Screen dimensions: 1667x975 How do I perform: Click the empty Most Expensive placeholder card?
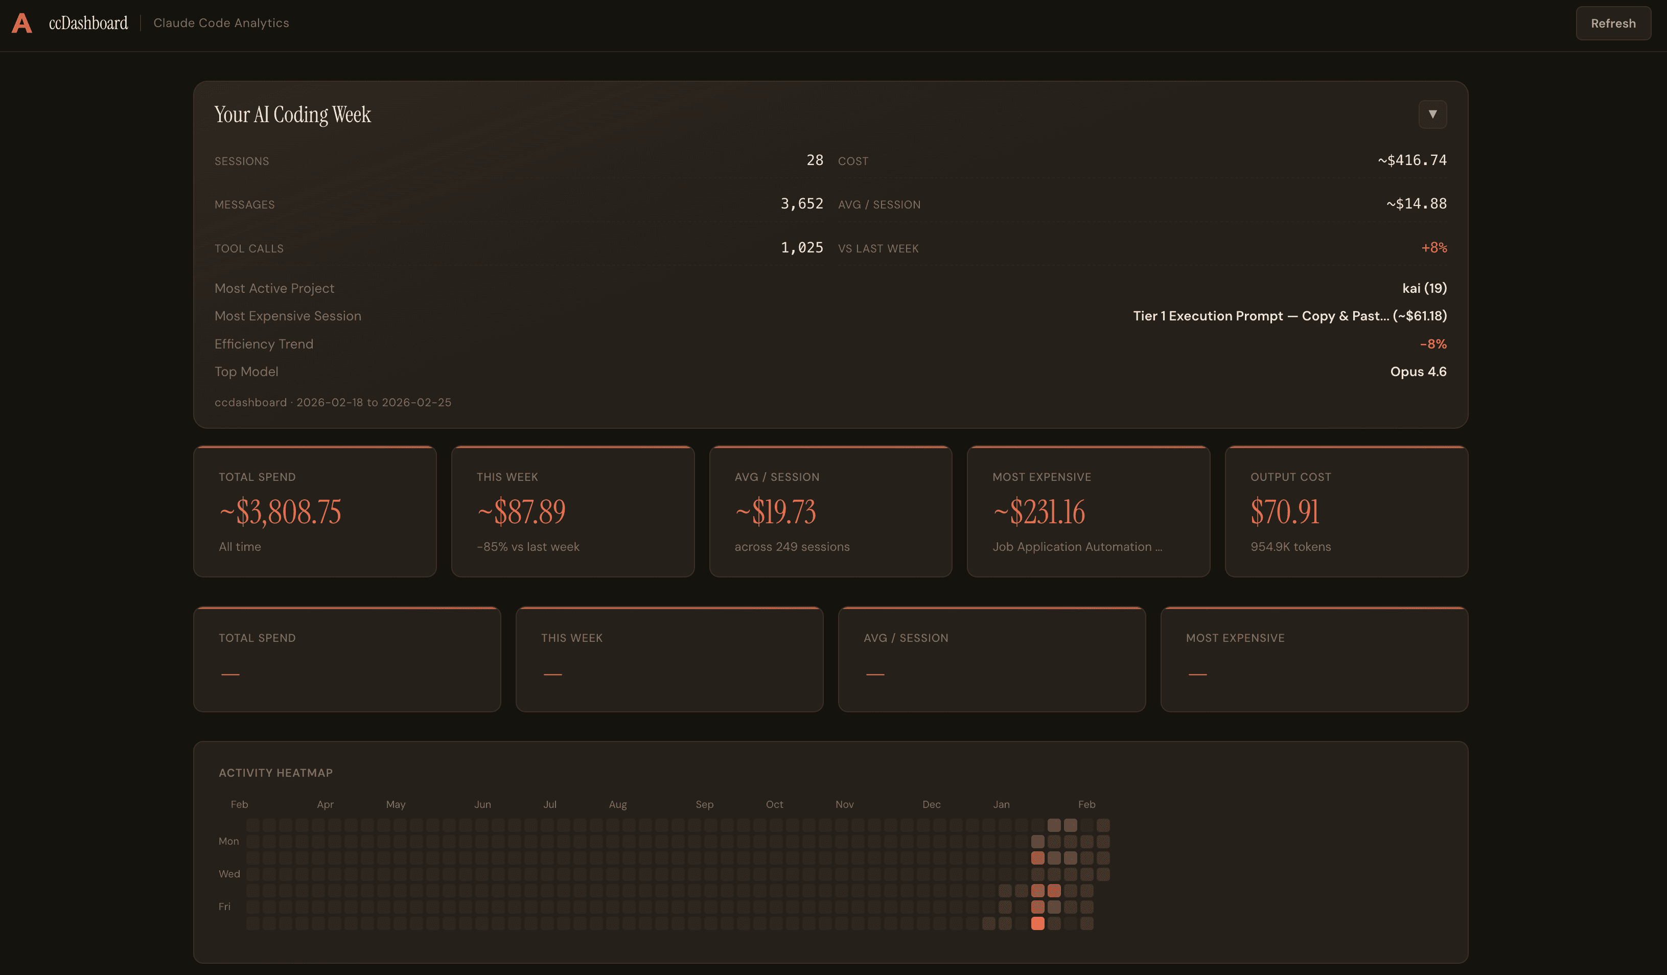click(1314, 660)
